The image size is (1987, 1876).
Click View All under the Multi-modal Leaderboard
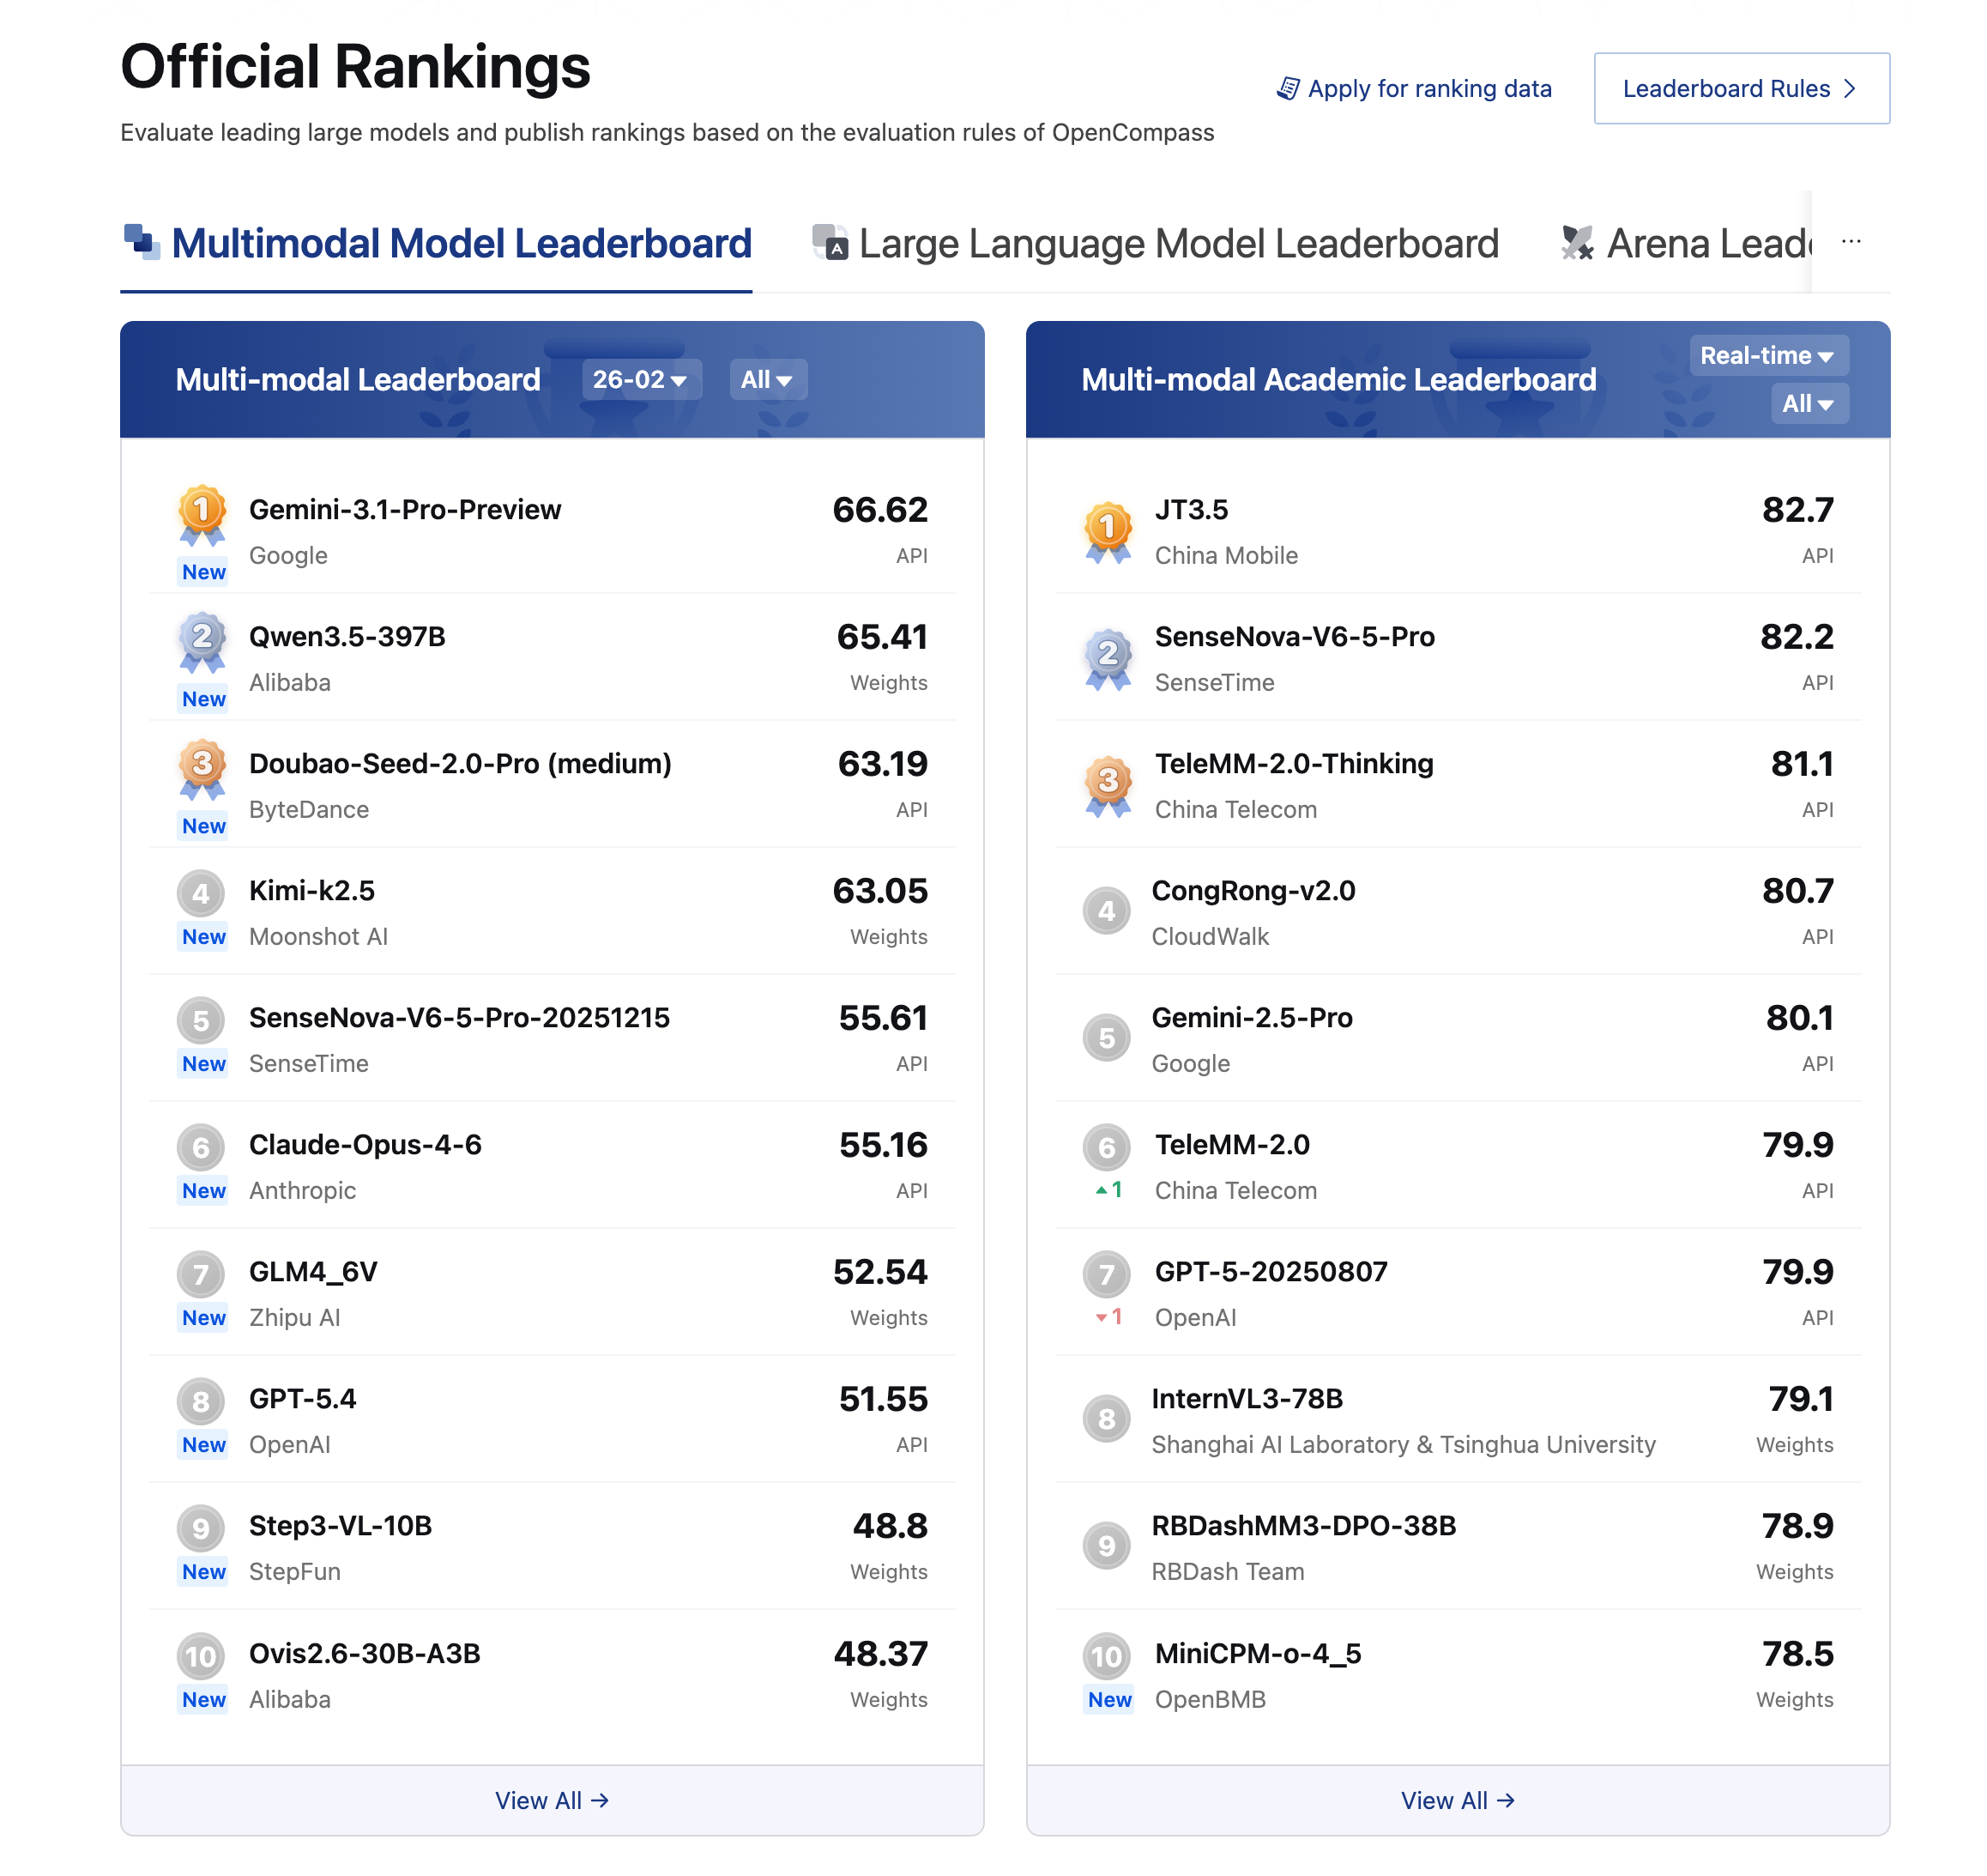point(553,1800)
